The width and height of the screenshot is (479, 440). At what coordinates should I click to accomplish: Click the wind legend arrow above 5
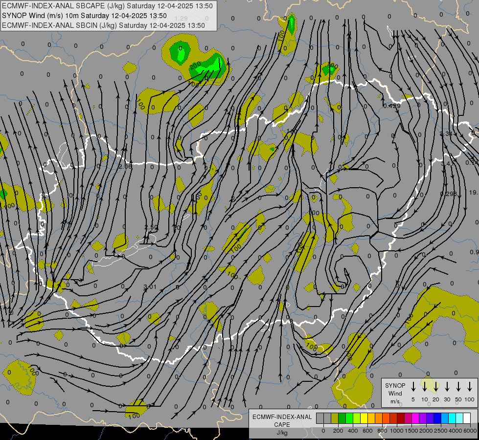pos(413,386)
